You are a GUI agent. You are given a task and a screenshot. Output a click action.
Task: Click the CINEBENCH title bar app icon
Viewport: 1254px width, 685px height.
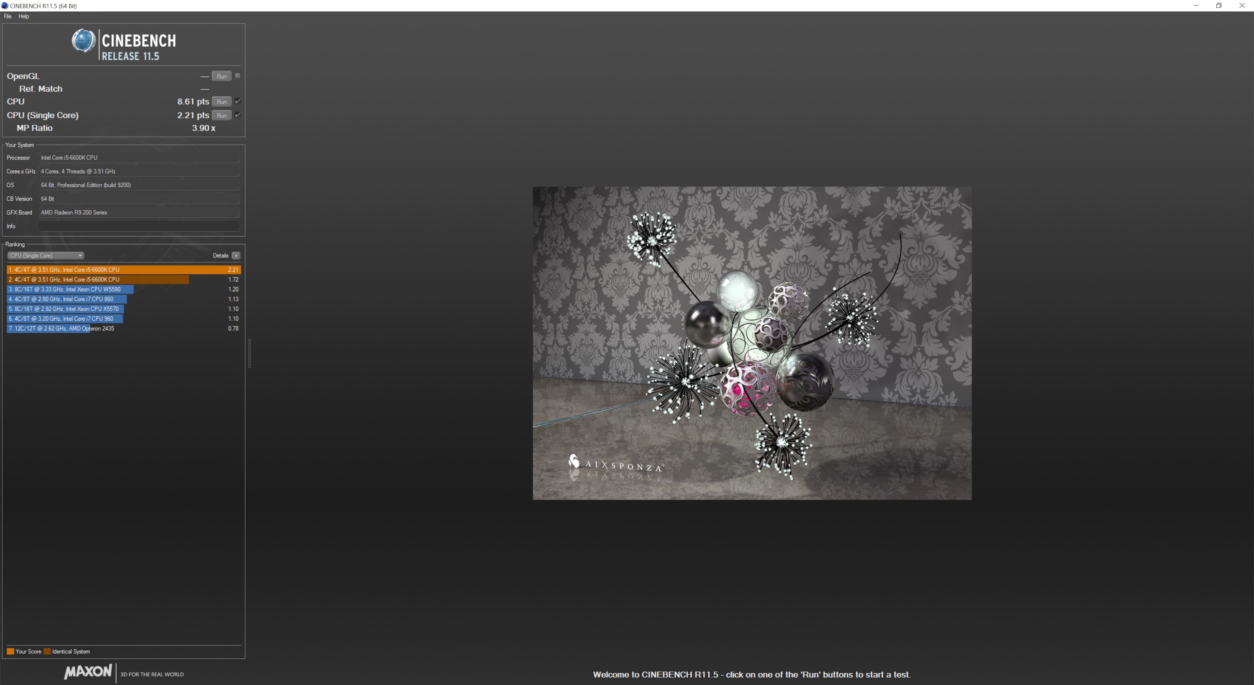(5, 6)
